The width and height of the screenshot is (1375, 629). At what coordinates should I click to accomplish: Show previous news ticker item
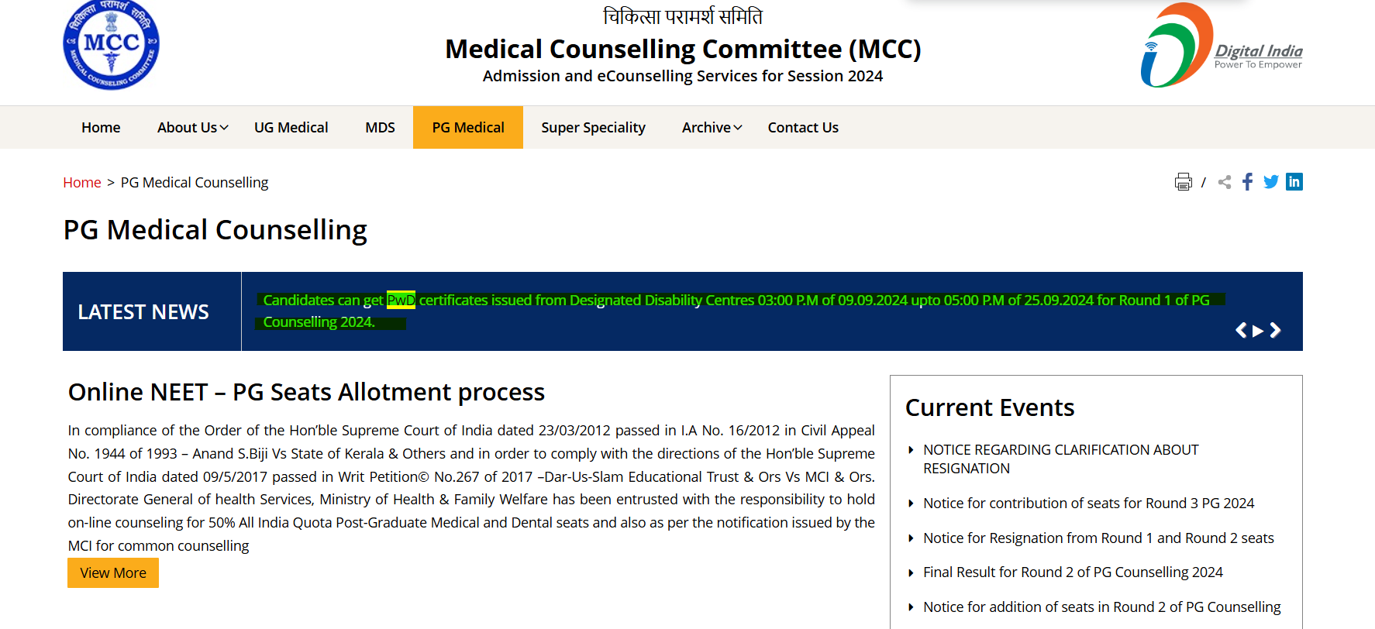(1241, 331)
